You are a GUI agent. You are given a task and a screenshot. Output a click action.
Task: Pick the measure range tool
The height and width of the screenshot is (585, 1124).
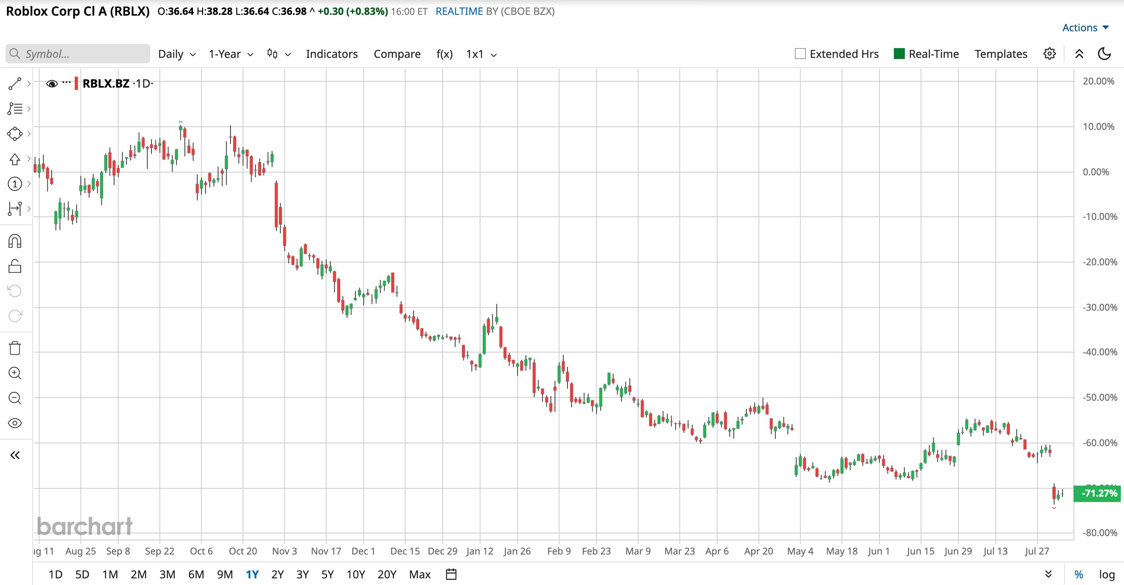point(15,209)
